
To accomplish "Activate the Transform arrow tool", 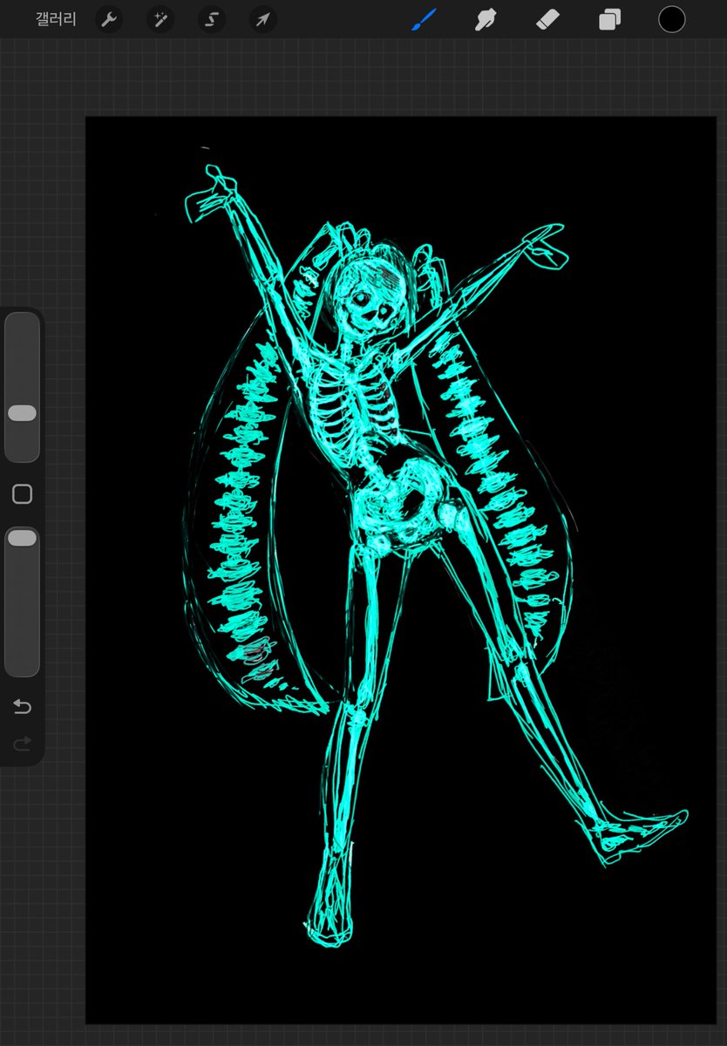I will click(263, 19).
